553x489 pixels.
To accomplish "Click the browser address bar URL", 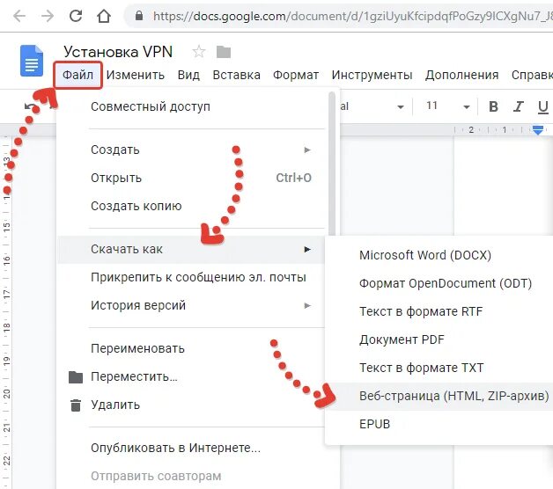I will 353,16.
